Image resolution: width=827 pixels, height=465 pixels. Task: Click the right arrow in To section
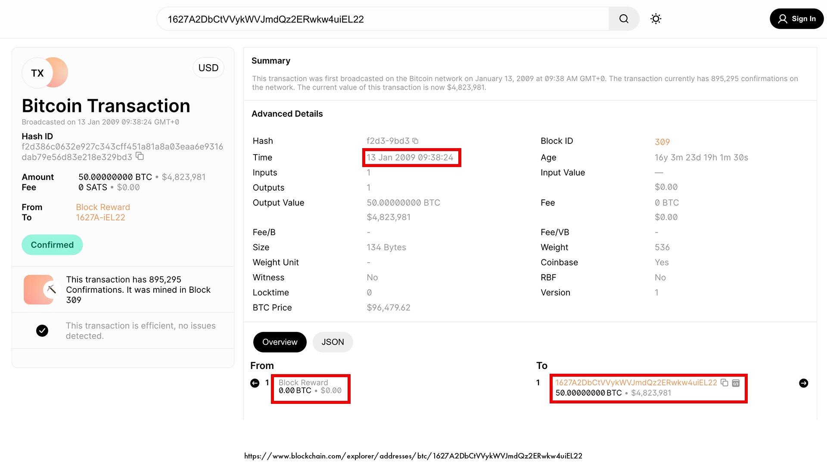[x=803, y=383]
